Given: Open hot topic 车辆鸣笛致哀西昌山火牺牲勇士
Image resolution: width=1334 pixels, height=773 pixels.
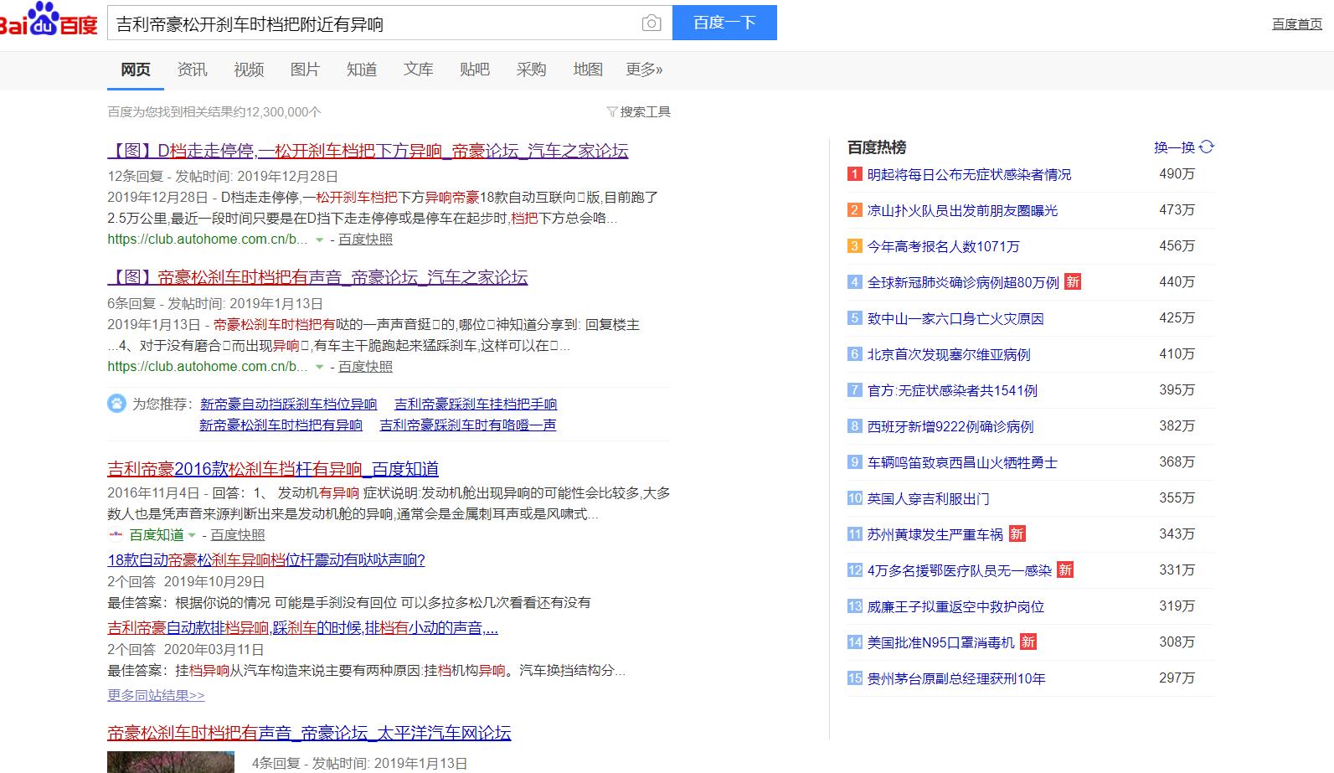Looking at the screenshot, I should pos(962,462).
